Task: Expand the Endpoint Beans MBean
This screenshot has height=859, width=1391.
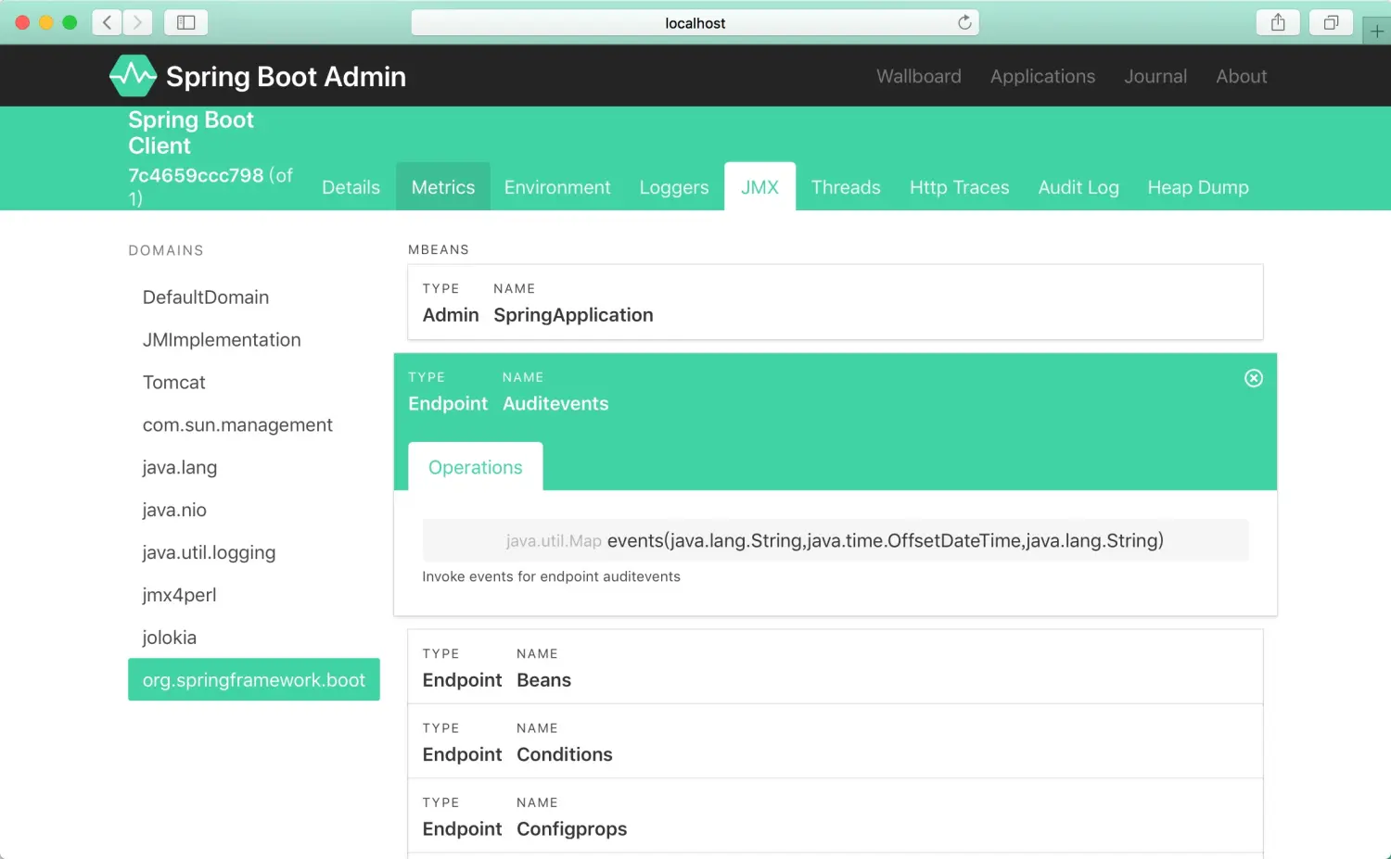Action: [836, 667]
